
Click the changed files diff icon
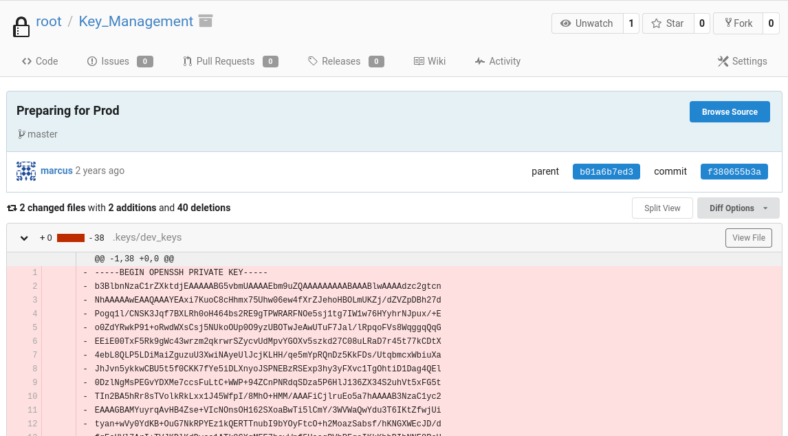point(12,208)
